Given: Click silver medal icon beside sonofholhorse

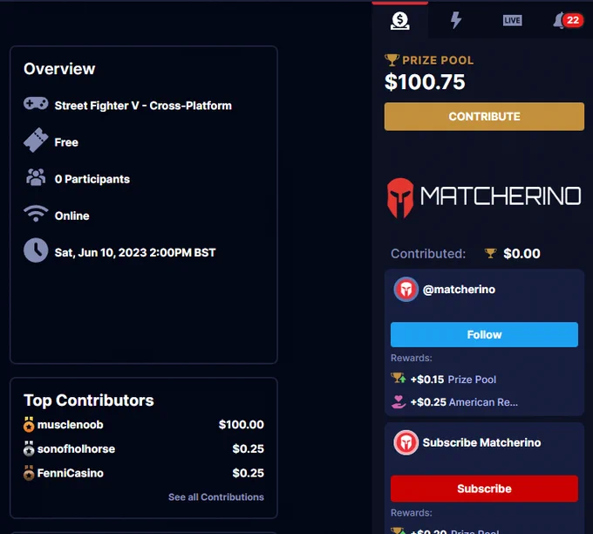Looking at the screenshot, I should point(29,448).
